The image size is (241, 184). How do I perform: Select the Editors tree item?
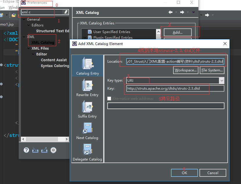[x=37, y=25]
